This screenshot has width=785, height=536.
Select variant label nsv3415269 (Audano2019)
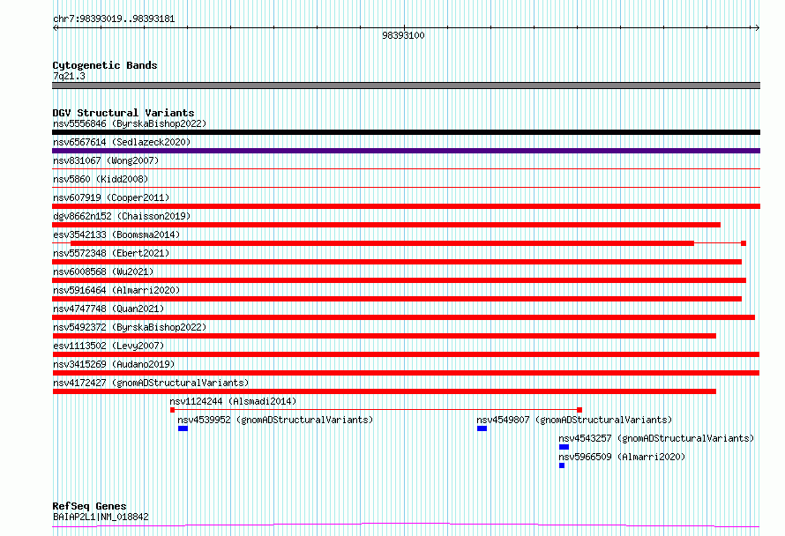pyautogui.click(x=114, y=364)
